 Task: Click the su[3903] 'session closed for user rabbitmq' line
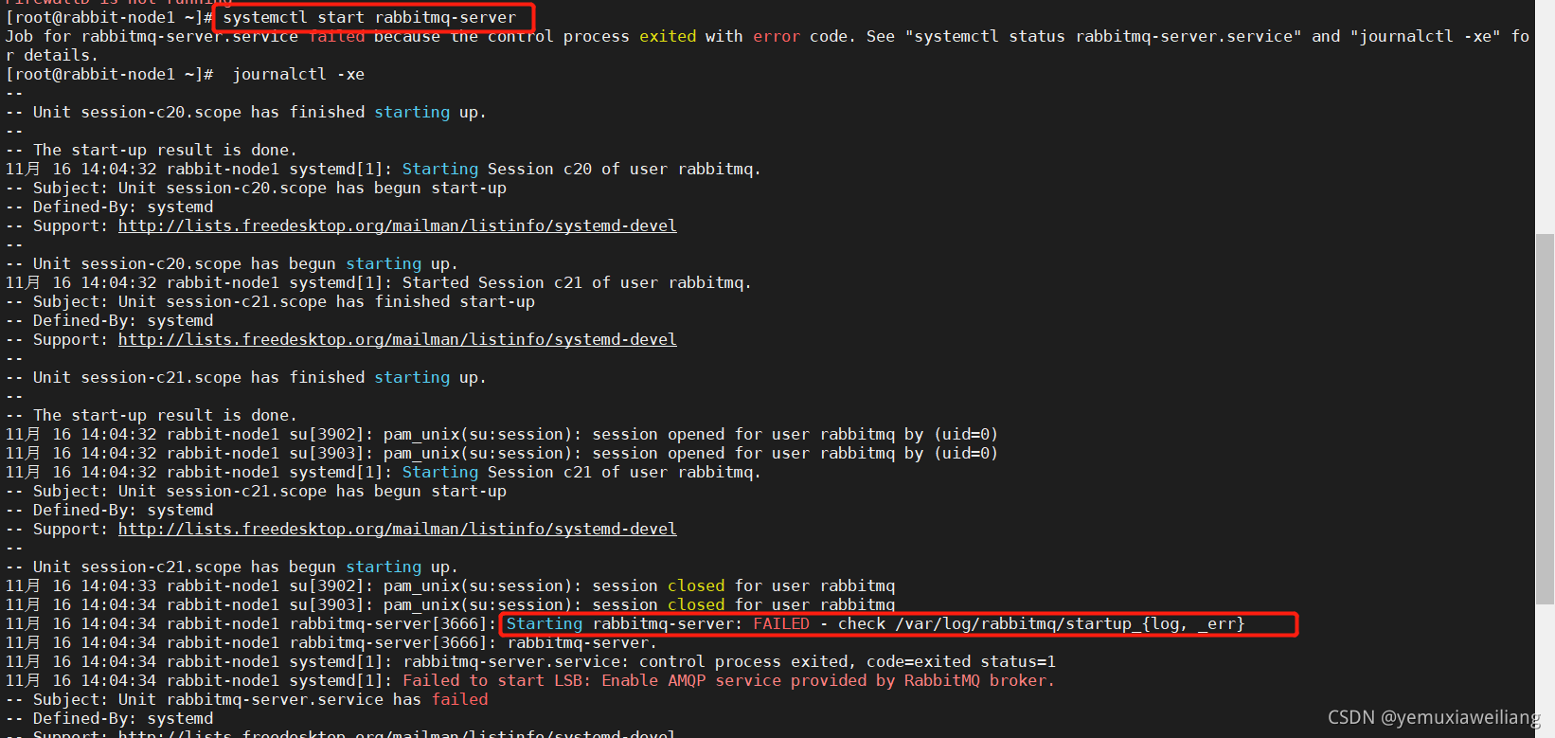coord(450,604)
